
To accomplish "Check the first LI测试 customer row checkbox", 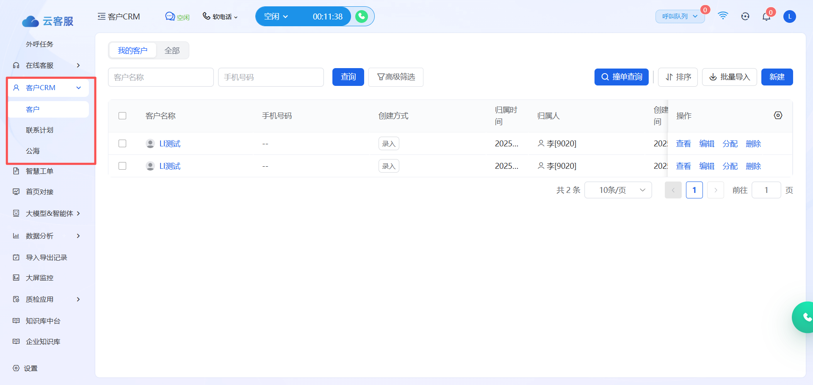I will pos(122,143).
